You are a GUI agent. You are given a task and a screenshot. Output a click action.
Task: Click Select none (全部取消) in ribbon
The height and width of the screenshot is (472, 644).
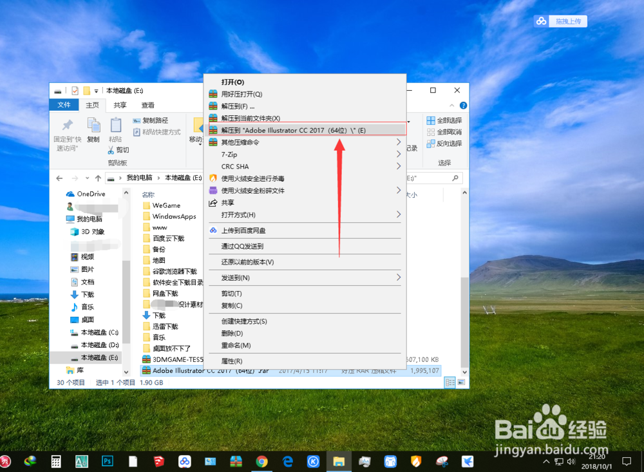(444, 132)
